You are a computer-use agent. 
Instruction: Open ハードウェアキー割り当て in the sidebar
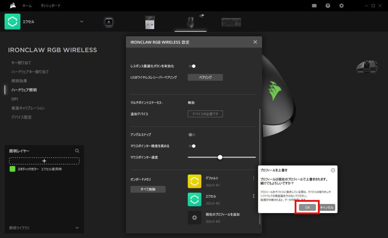pos(30,72)
